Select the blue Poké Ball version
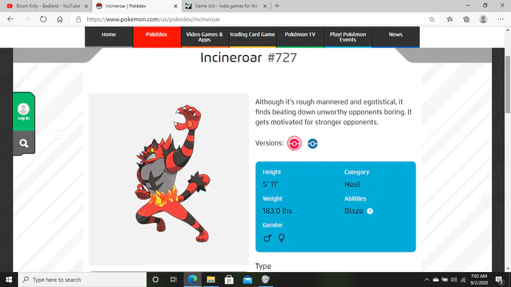The image size is (511, 287). [313, 143]
